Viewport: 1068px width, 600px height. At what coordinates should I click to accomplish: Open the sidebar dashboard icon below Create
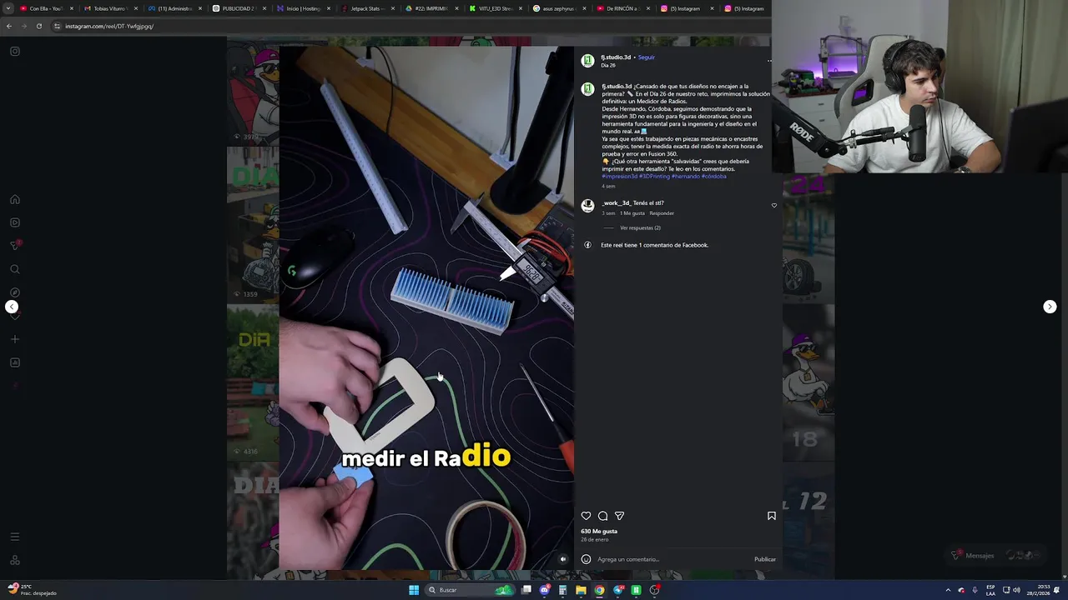(15, 362)
